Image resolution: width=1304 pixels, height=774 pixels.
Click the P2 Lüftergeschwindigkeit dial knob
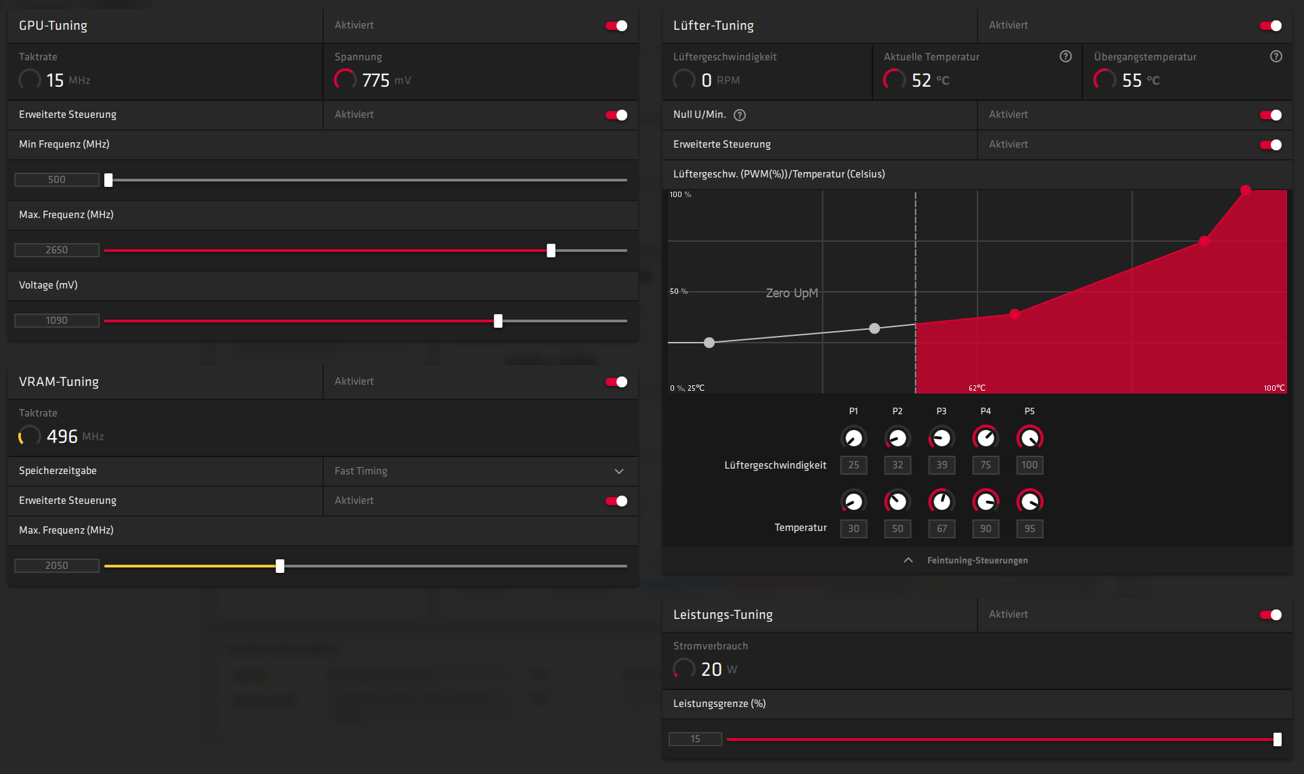[898, 438]
